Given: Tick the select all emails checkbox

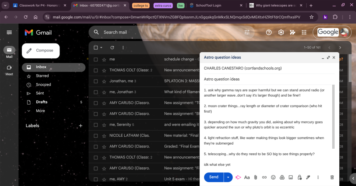Looking at the screenshot, I should click(96, 48).
